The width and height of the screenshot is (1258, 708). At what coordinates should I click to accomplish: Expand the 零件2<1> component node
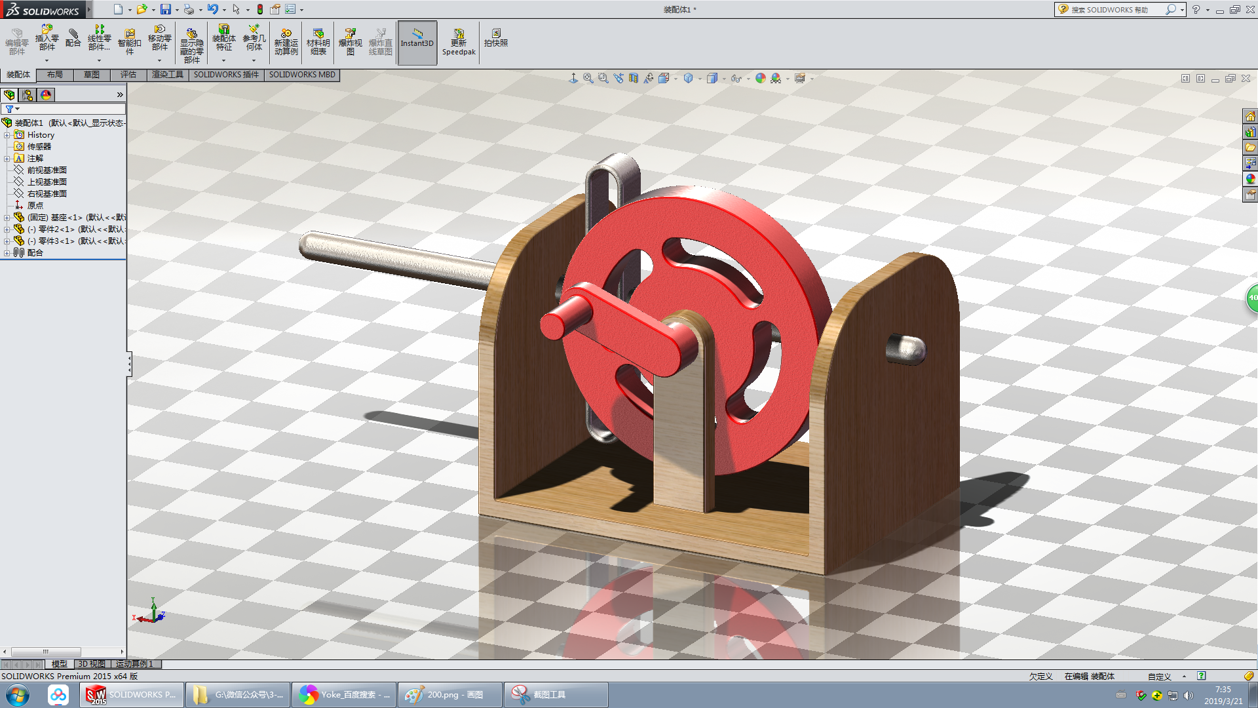pyautogui.click(x=7, y=229)
